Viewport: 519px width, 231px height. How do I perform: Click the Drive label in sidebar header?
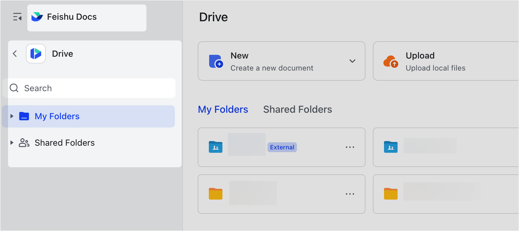coord(62,54)
